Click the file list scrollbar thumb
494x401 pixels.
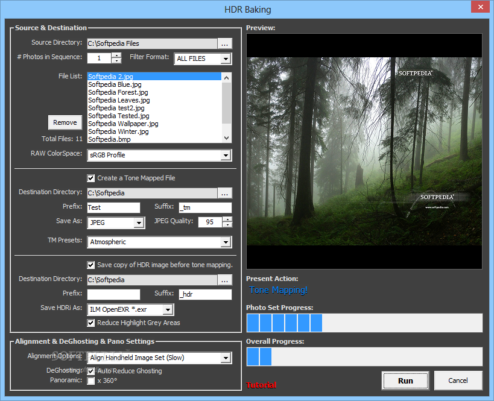(x=226, y=103)
